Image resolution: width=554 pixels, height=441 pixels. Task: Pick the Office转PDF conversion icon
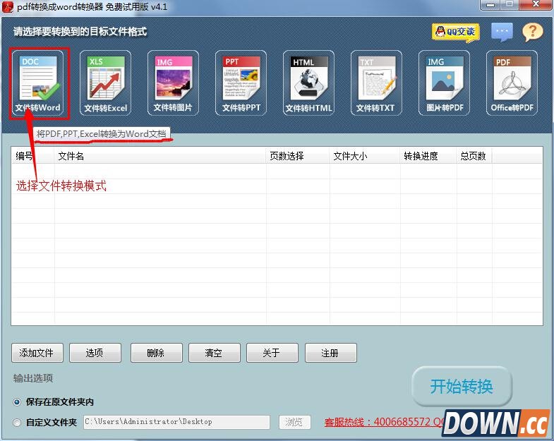tap(512, 83)
